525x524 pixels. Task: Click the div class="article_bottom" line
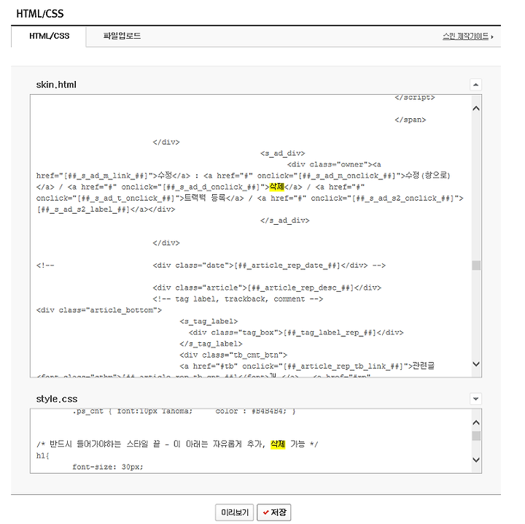coord(98,310)
